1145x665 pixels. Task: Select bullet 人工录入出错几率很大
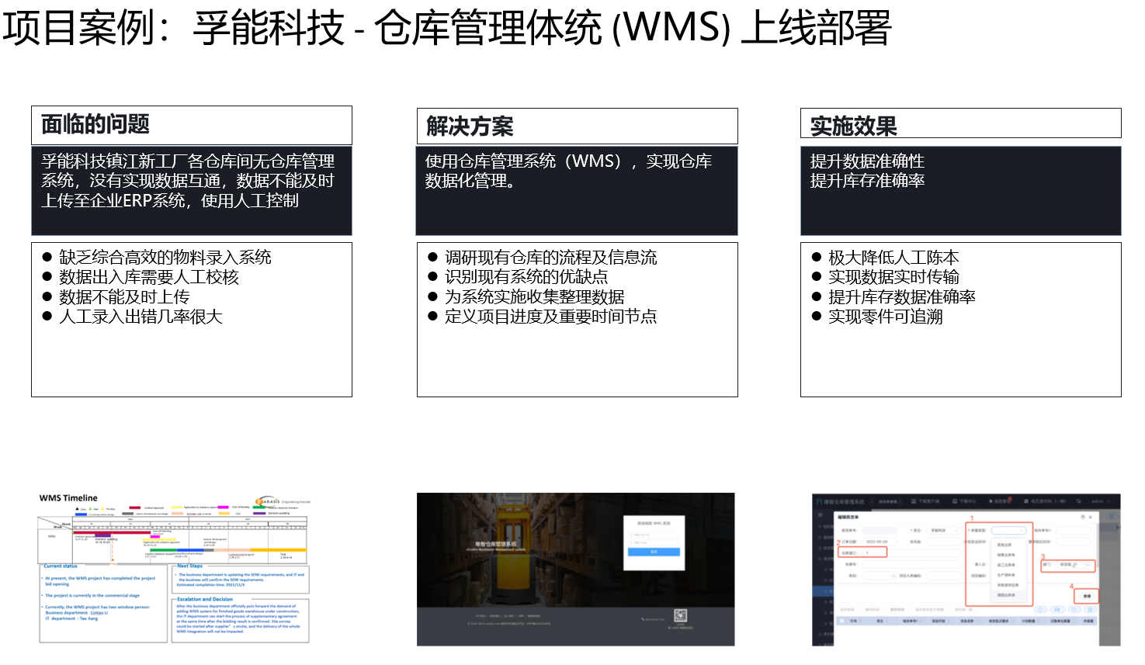point(133,317)
